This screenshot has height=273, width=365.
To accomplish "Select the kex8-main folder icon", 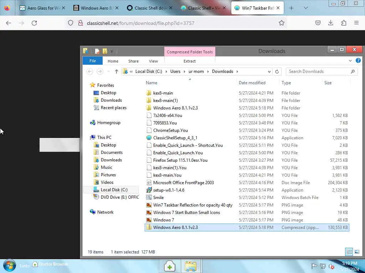I will tap(149, 93).
